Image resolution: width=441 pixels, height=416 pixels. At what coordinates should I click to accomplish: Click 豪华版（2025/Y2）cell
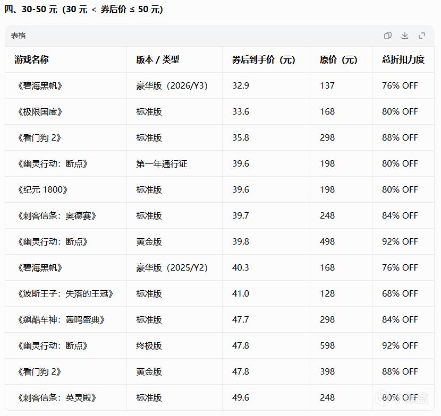pos(172,267)
